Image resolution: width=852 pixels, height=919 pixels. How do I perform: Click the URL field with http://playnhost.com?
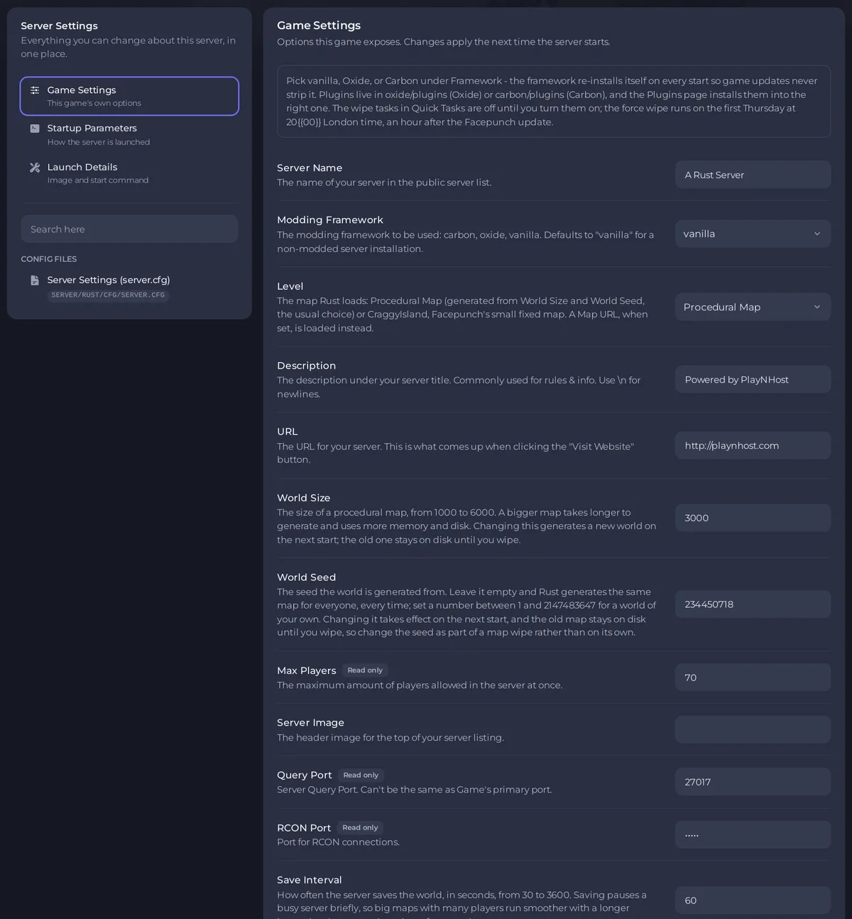(753, 445)
